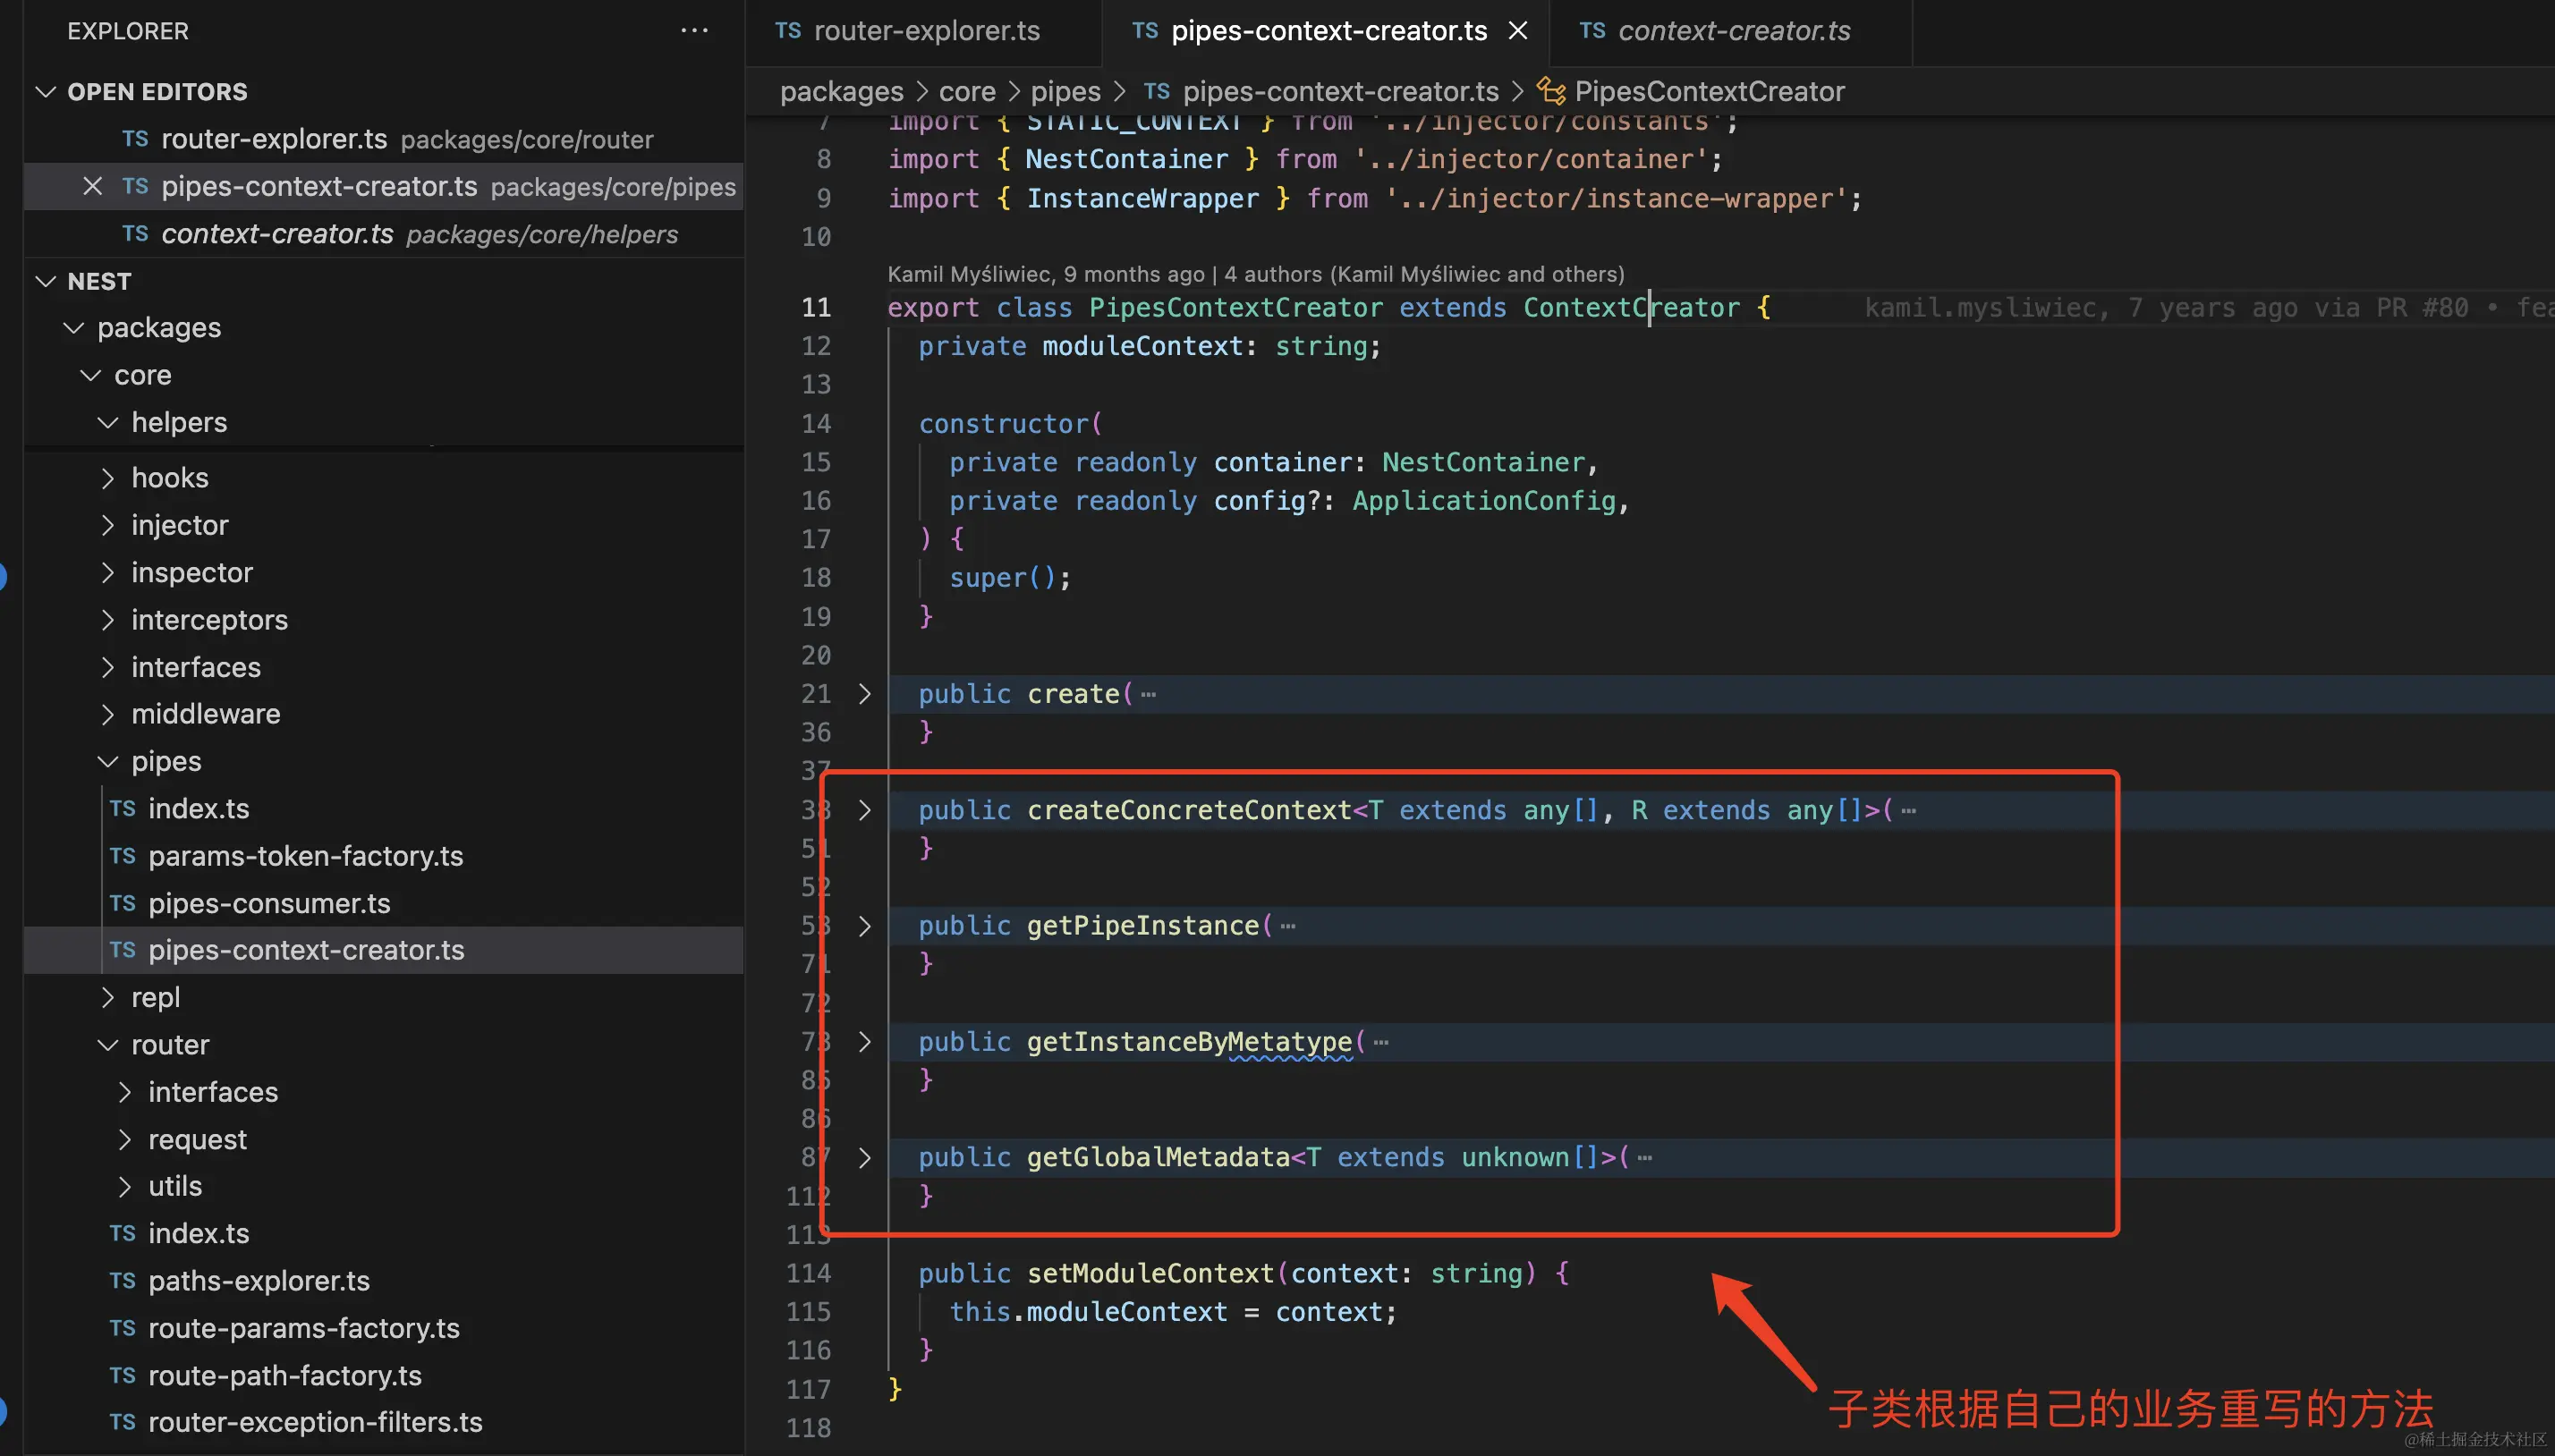
Task: Click packages breadcrumb segment
Action: pyautogui.click(x=841, y=91)
